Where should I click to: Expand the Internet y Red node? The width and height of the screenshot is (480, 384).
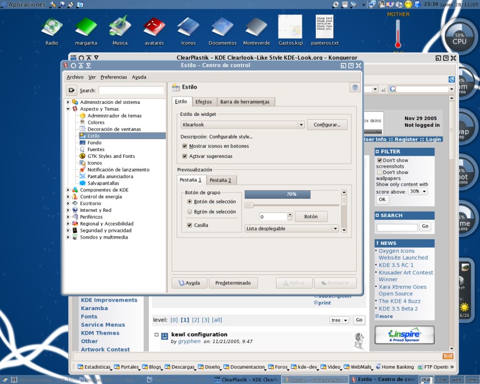coord(68,210)
